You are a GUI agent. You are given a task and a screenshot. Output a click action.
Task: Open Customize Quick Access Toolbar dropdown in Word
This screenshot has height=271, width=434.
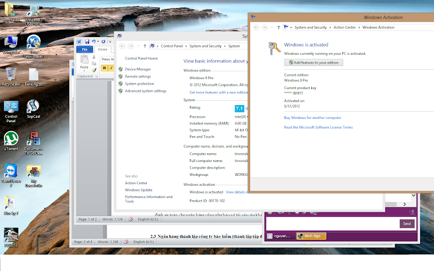(110, 42)
